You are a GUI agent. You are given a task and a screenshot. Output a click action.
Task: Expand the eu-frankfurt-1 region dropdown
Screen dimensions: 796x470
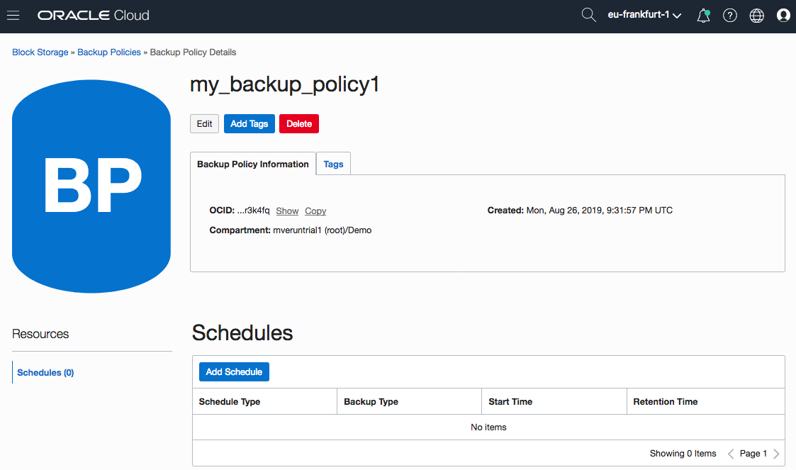coord(644,15)
